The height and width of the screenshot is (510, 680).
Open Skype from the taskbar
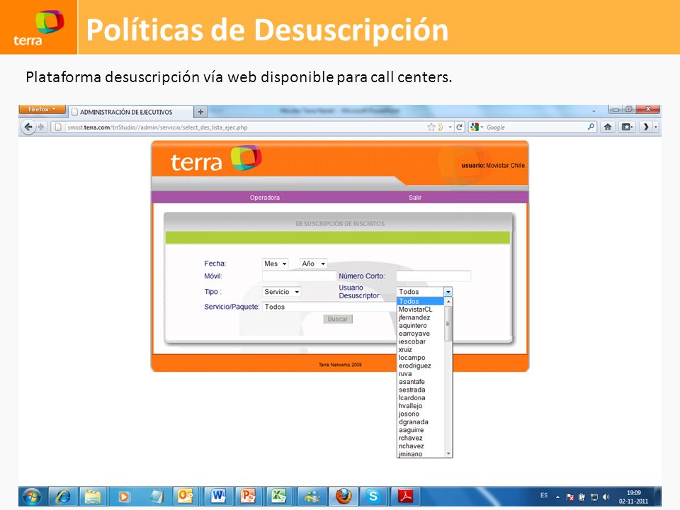click(x=373, y=497)
